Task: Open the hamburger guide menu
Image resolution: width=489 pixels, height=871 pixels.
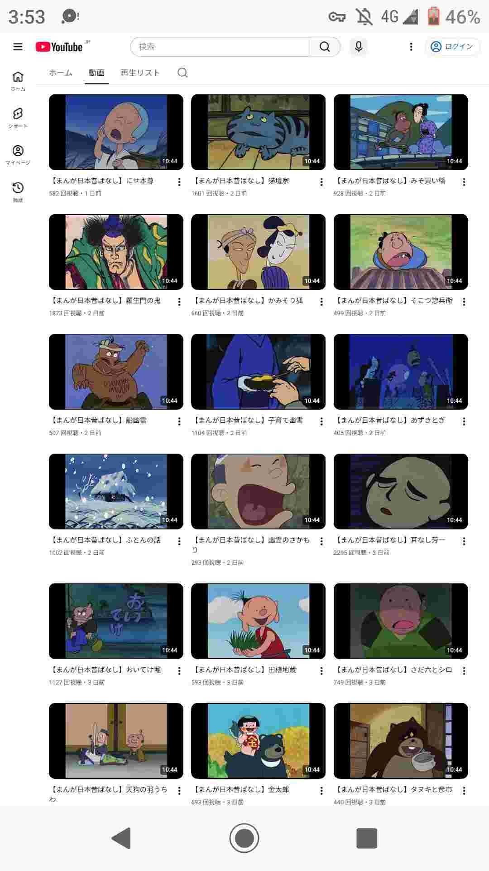Action: tap(18, 47)
